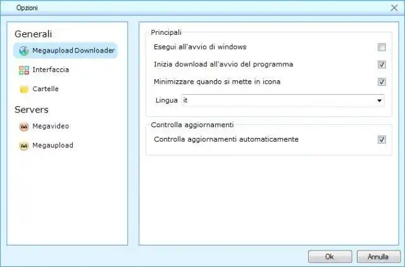Confirm settings with the Ok button
Image resolution: width=405 pixels, height=267 pixels.
tap(330, 257)
